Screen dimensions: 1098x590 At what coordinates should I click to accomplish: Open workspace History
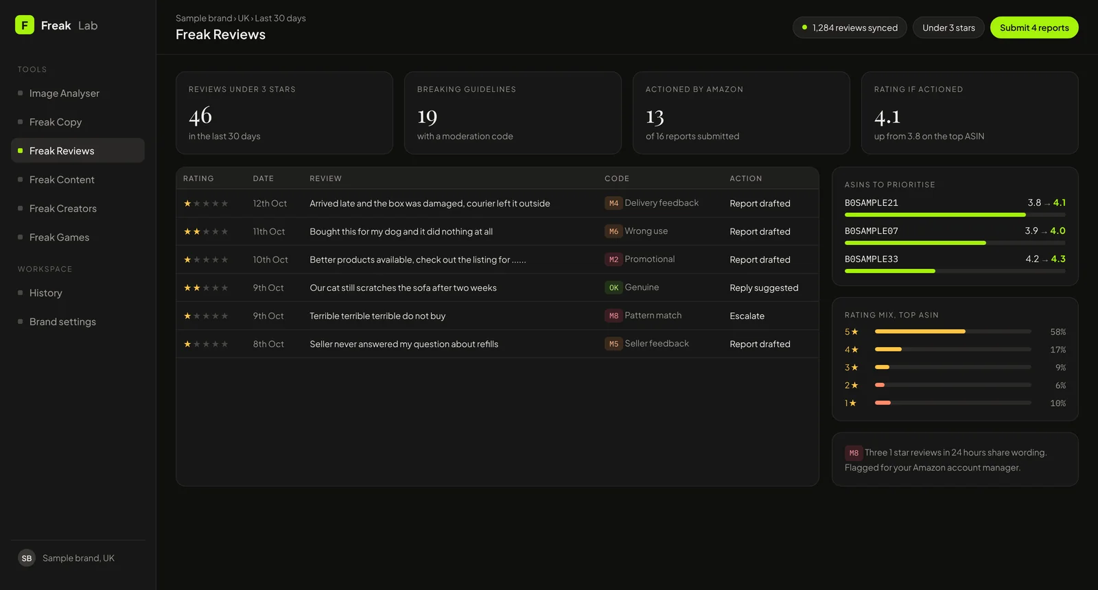point(78,293)
